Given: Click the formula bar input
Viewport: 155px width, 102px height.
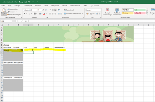Looking at the screenshot, I should pos(92,21).
